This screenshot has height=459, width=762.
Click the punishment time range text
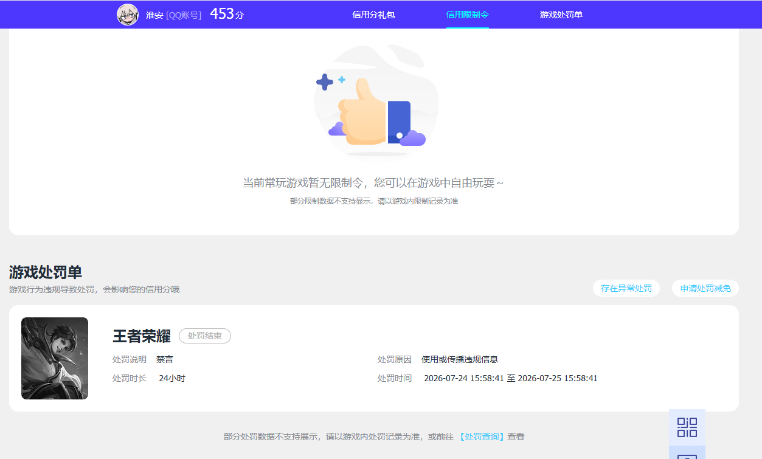511,378
